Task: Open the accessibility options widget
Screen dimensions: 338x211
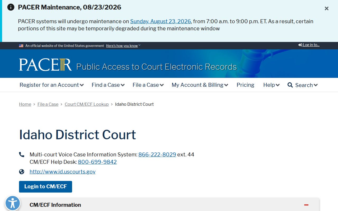Action: [x=12, y=203]
